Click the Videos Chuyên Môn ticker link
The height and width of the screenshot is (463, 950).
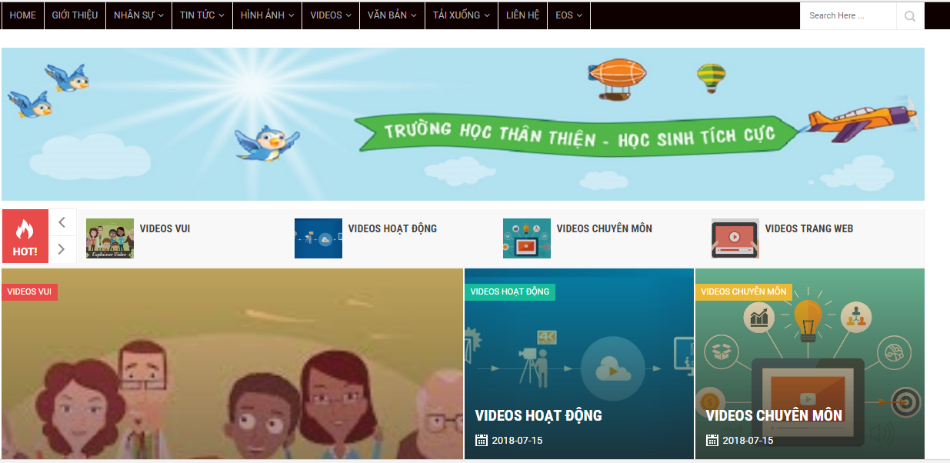click(x=605, y=228)
